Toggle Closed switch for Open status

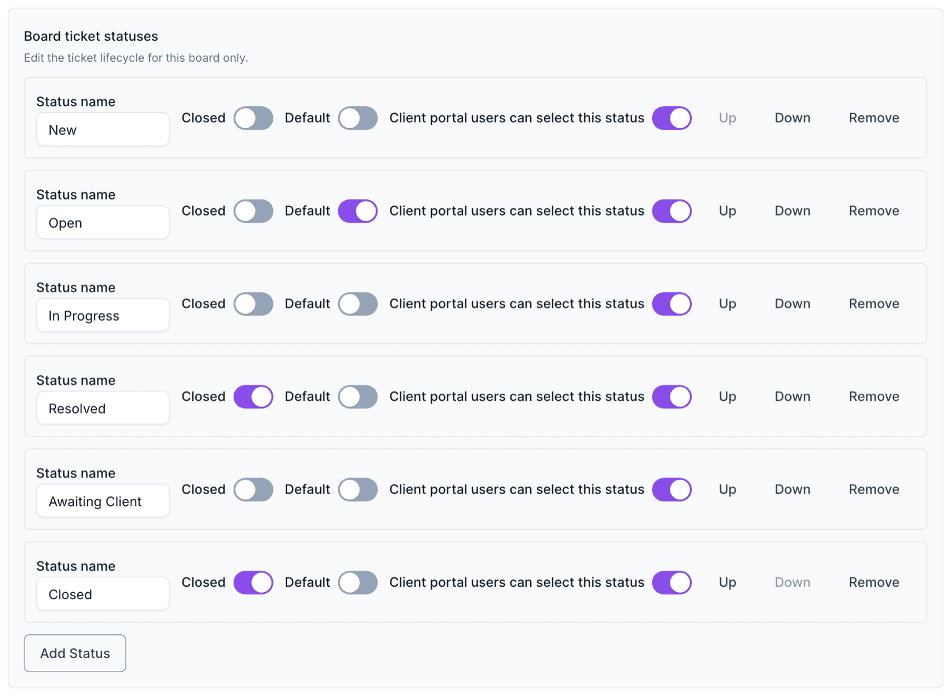(253, 211)
